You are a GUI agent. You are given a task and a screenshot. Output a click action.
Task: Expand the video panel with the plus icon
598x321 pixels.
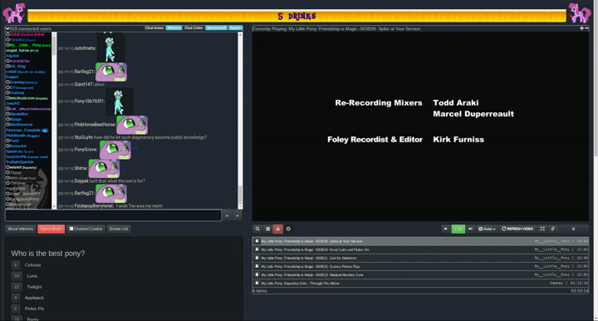coord(581,28)
